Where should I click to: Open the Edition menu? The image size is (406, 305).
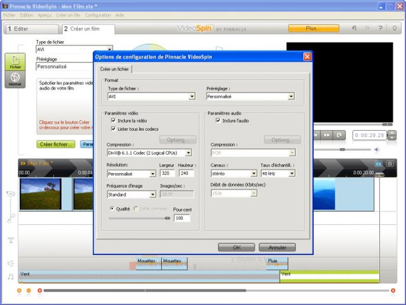pyautogui.click(x=27, y=15)
